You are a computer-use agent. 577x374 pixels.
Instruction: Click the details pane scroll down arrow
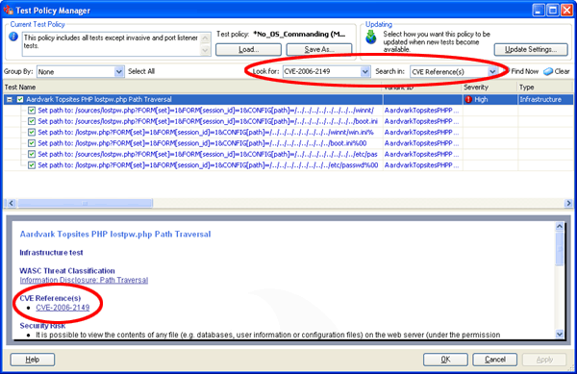click(560, 334)
